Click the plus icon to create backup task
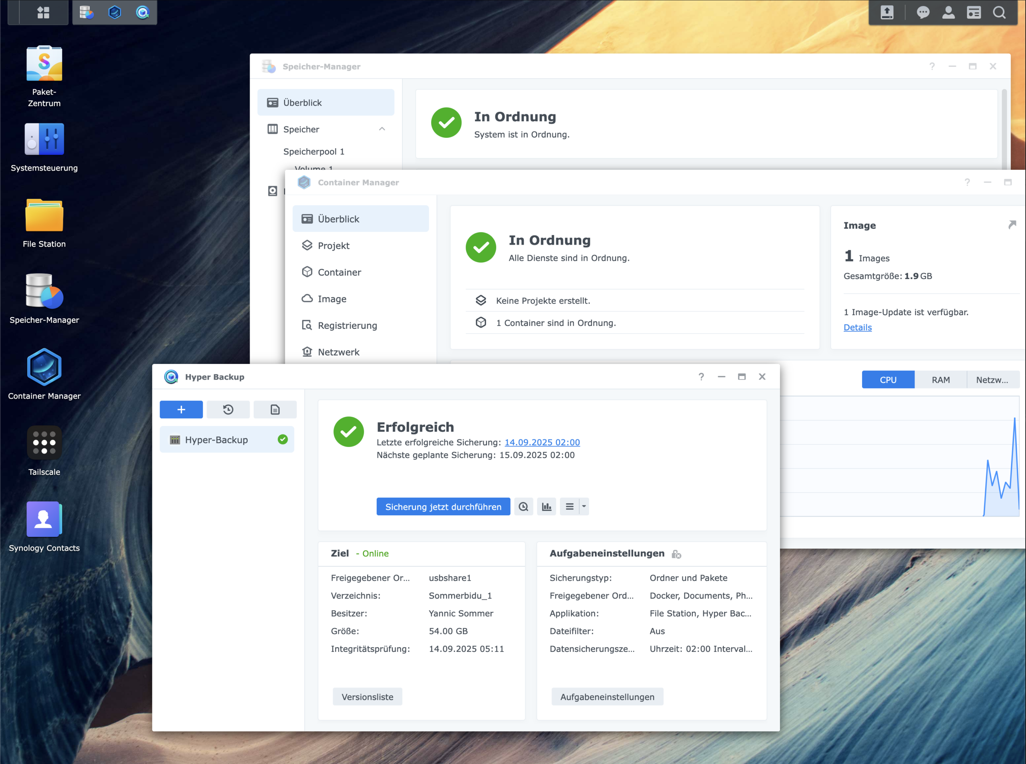This screenshot has height=764, width=1026. [x=181, y=409]
